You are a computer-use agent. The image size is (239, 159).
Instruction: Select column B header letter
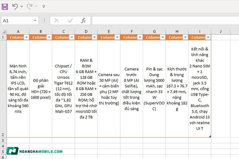click(41, 31)
